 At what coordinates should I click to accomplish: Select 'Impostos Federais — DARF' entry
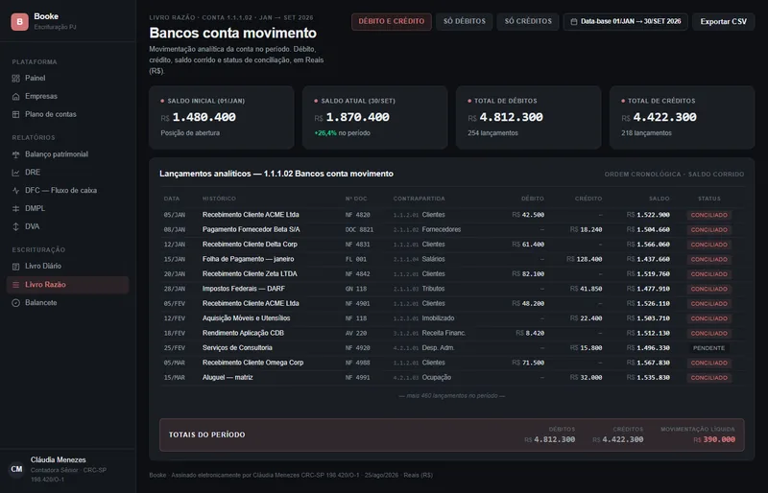tap(244, 289)
